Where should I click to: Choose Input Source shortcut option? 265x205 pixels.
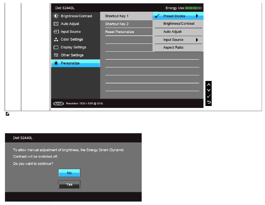coord(178,40)
